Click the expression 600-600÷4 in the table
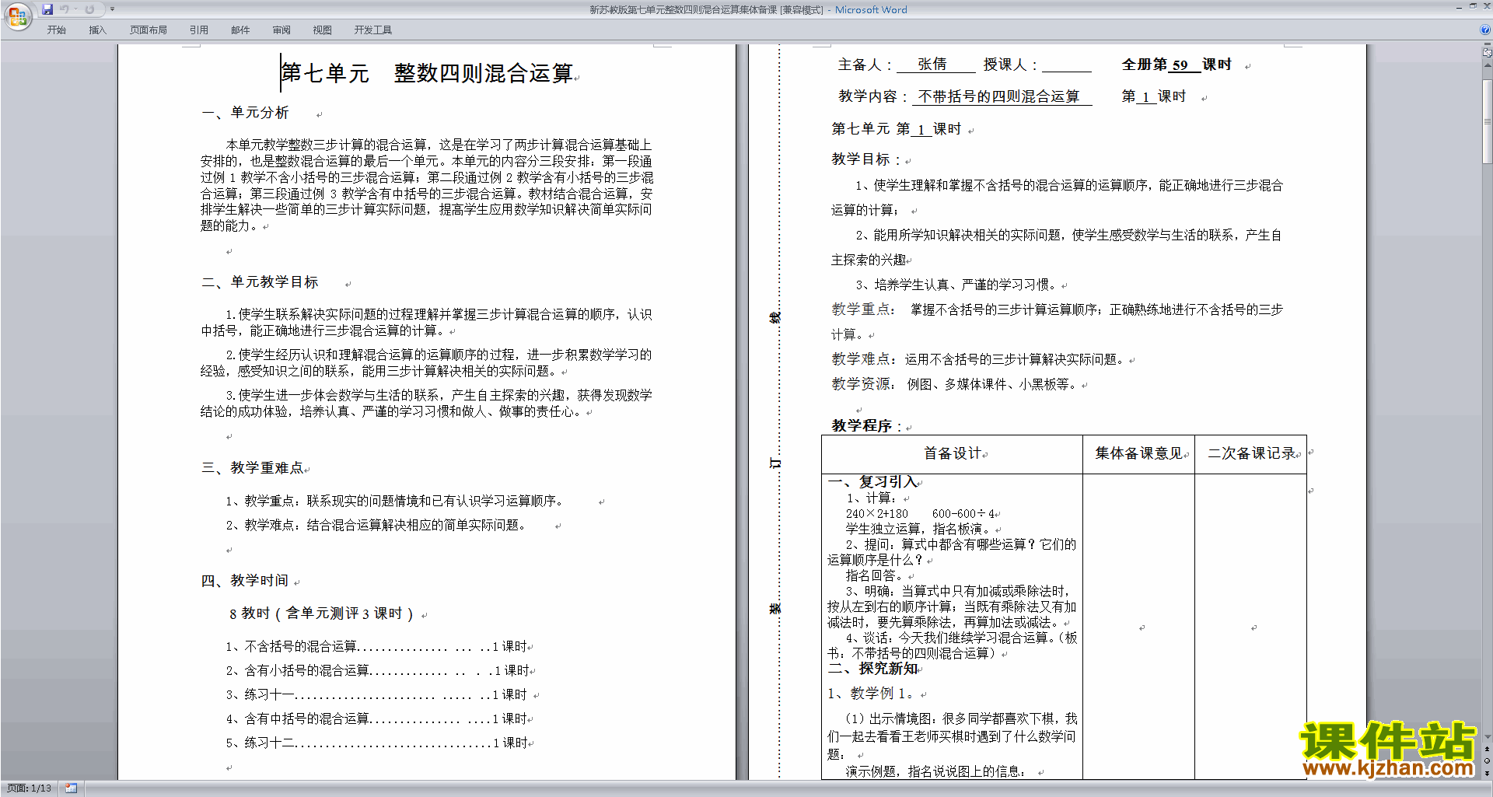This screenshot has width=1493, height=797. pos(963,514)
